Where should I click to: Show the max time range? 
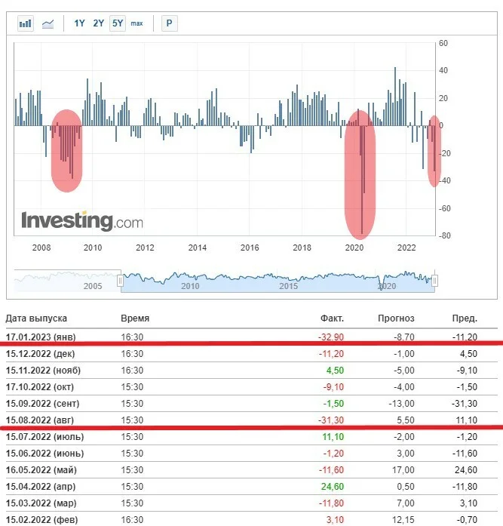coord(136,23)
